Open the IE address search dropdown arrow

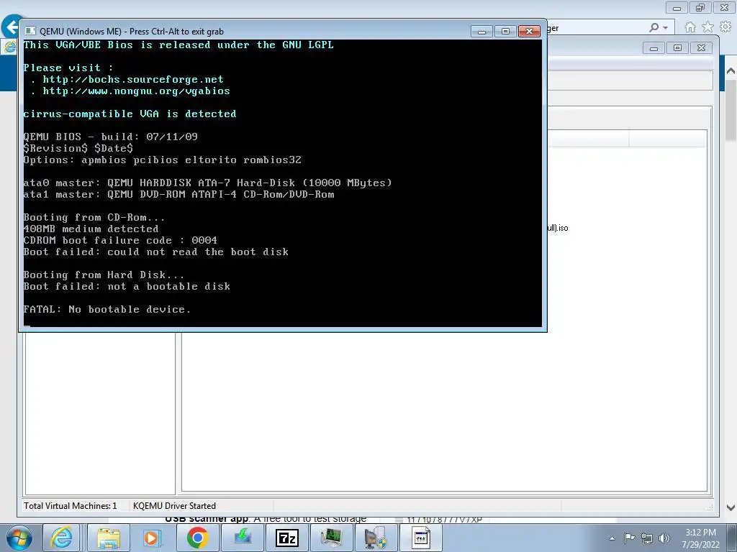(x=665, y=28)
